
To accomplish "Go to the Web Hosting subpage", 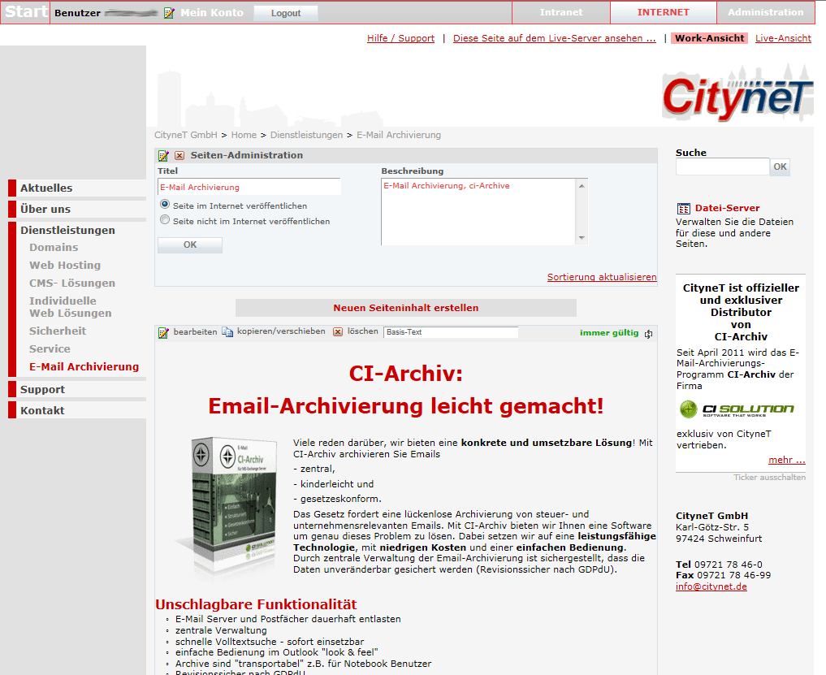I will coord(65,266).
